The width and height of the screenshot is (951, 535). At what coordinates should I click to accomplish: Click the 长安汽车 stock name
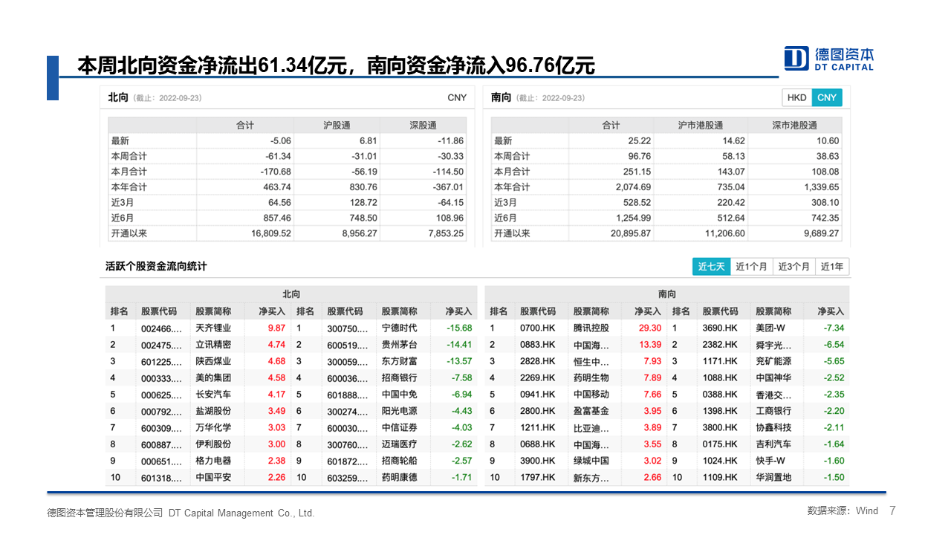point(213,395)
